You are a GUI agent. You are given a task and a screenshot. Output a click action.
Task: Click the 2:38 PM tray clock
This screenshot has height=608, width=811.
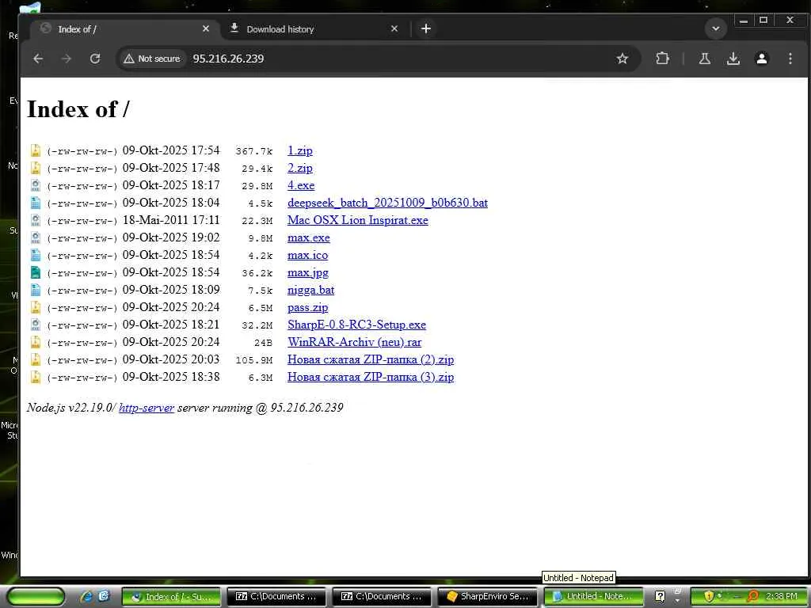782,597
